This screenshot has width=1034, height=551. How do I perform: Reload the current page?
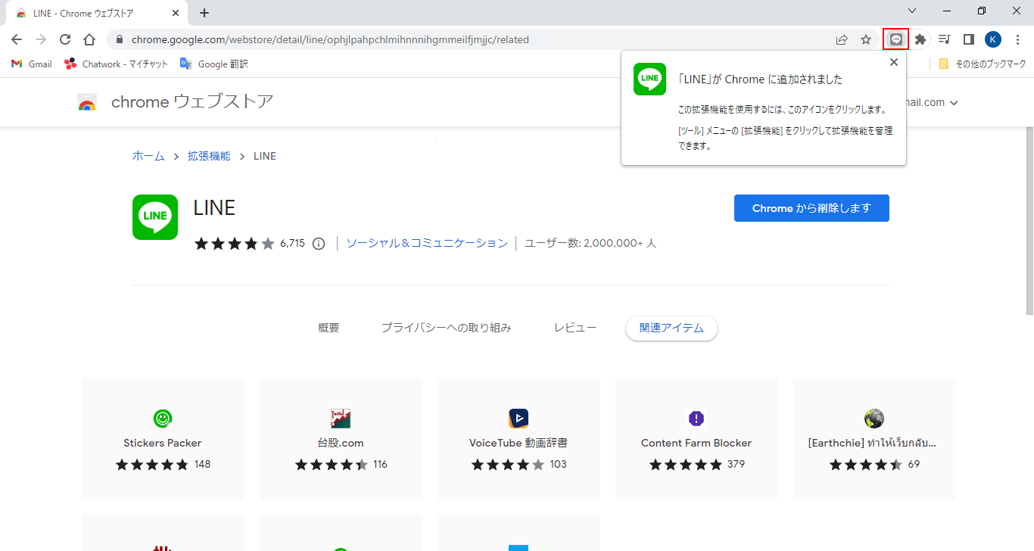click(x=65, y=39)
